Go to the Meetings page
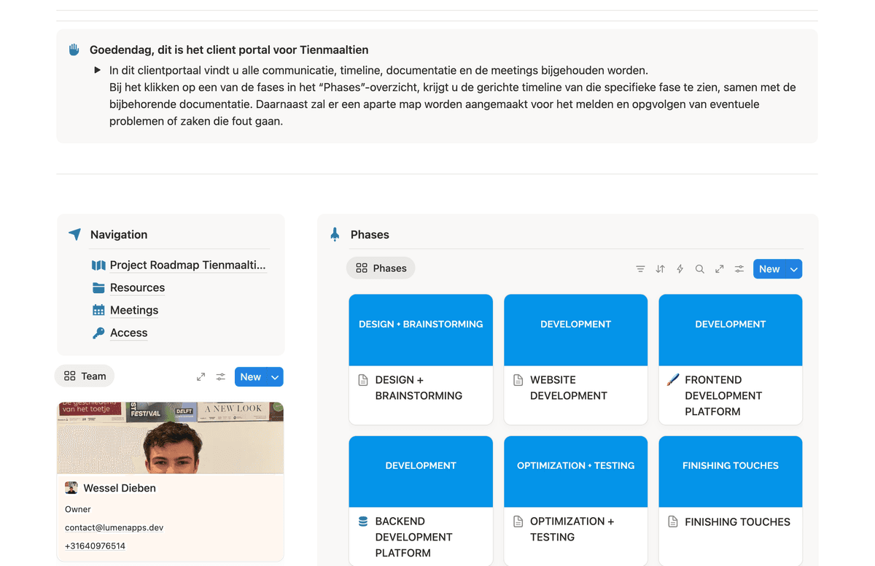 [x=134, y=311]
